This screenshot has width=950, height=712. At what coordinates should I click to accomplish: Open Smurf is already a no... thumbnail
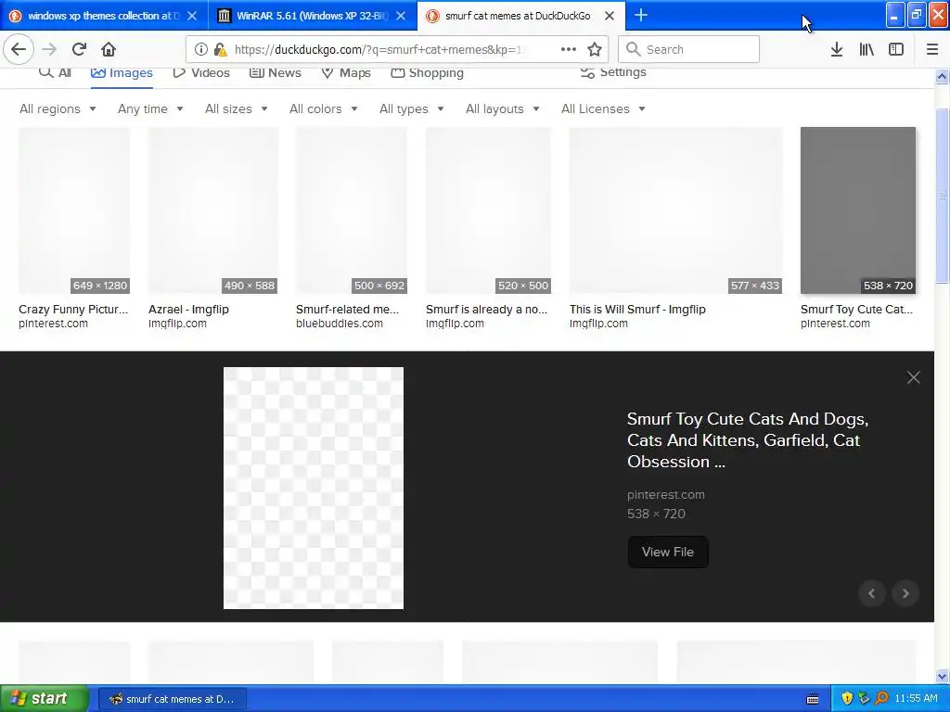[x=488, y=210]
